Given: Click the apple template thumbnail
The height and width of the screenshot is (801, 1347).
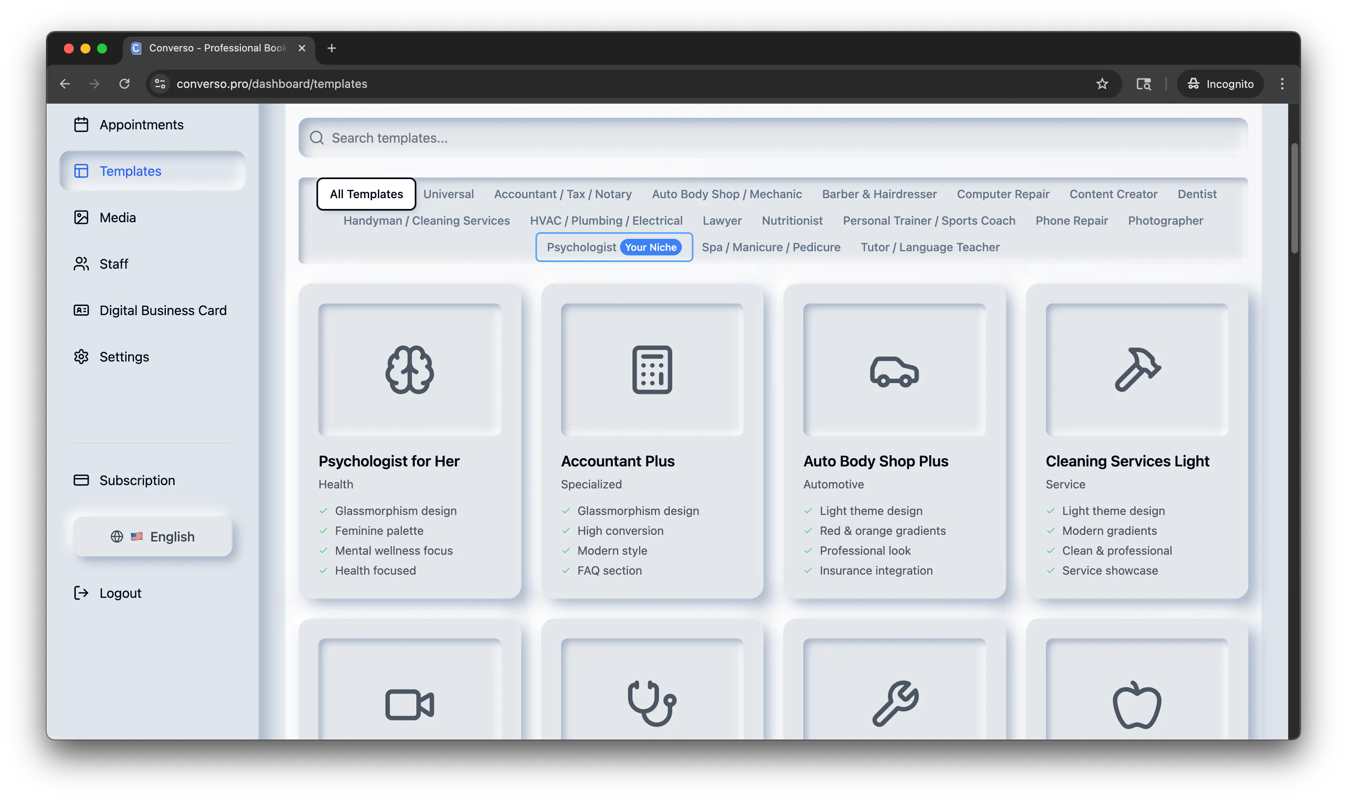Looking at the screenshot, I should click(x=1136, y=688).
